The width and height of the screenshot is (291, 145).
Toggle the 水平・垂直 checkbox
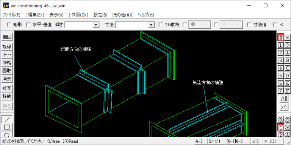(28, 25)
